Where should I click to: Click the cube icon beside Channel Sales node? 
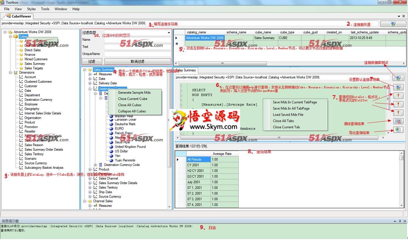90,201
